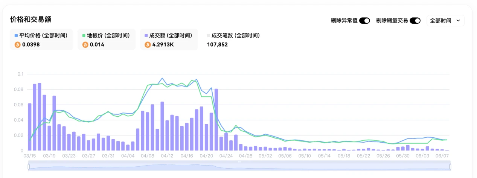Select the 地板价 (全部时间) legend label
The image size is (477, 178).
pyautogui.click(x=108, y=36)
